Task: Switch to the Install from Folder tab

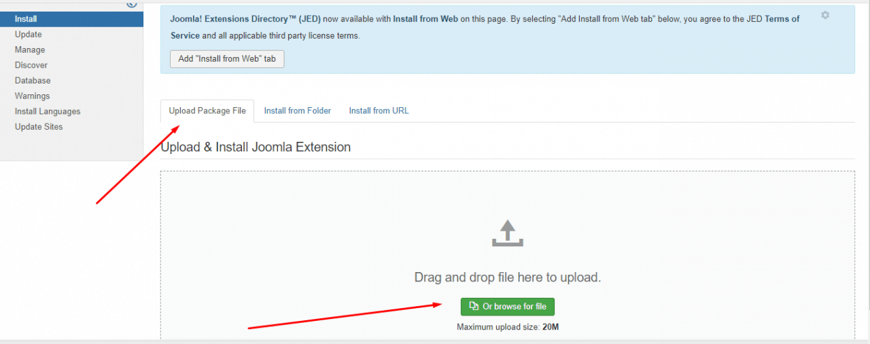Action: click(x=298, y=111)
